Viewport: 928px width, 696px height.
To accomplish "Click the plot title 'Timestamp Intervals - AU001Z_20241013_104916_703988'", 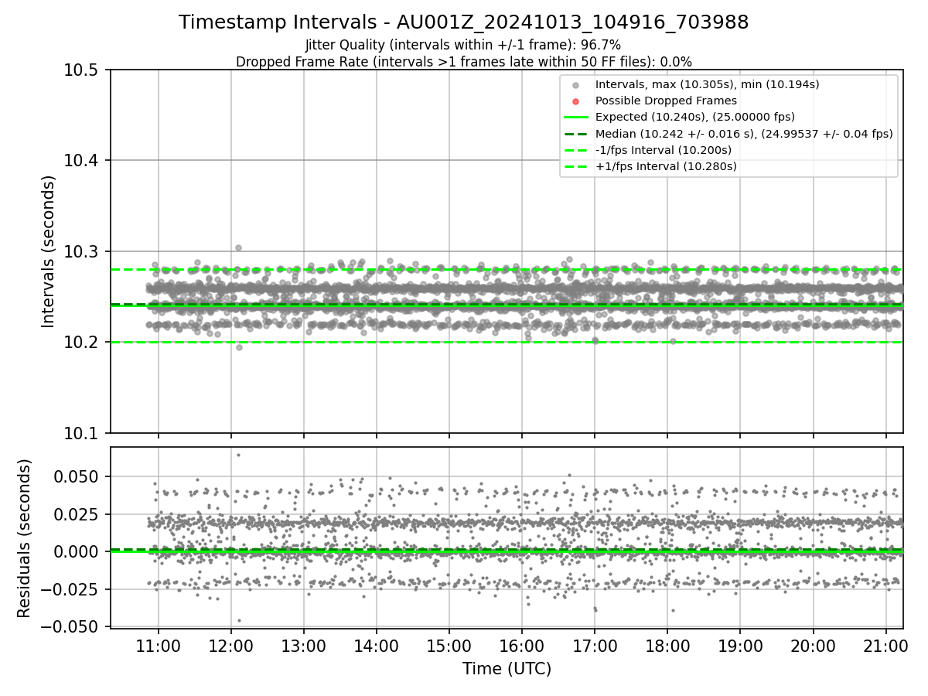I will [x=463, y=22].
